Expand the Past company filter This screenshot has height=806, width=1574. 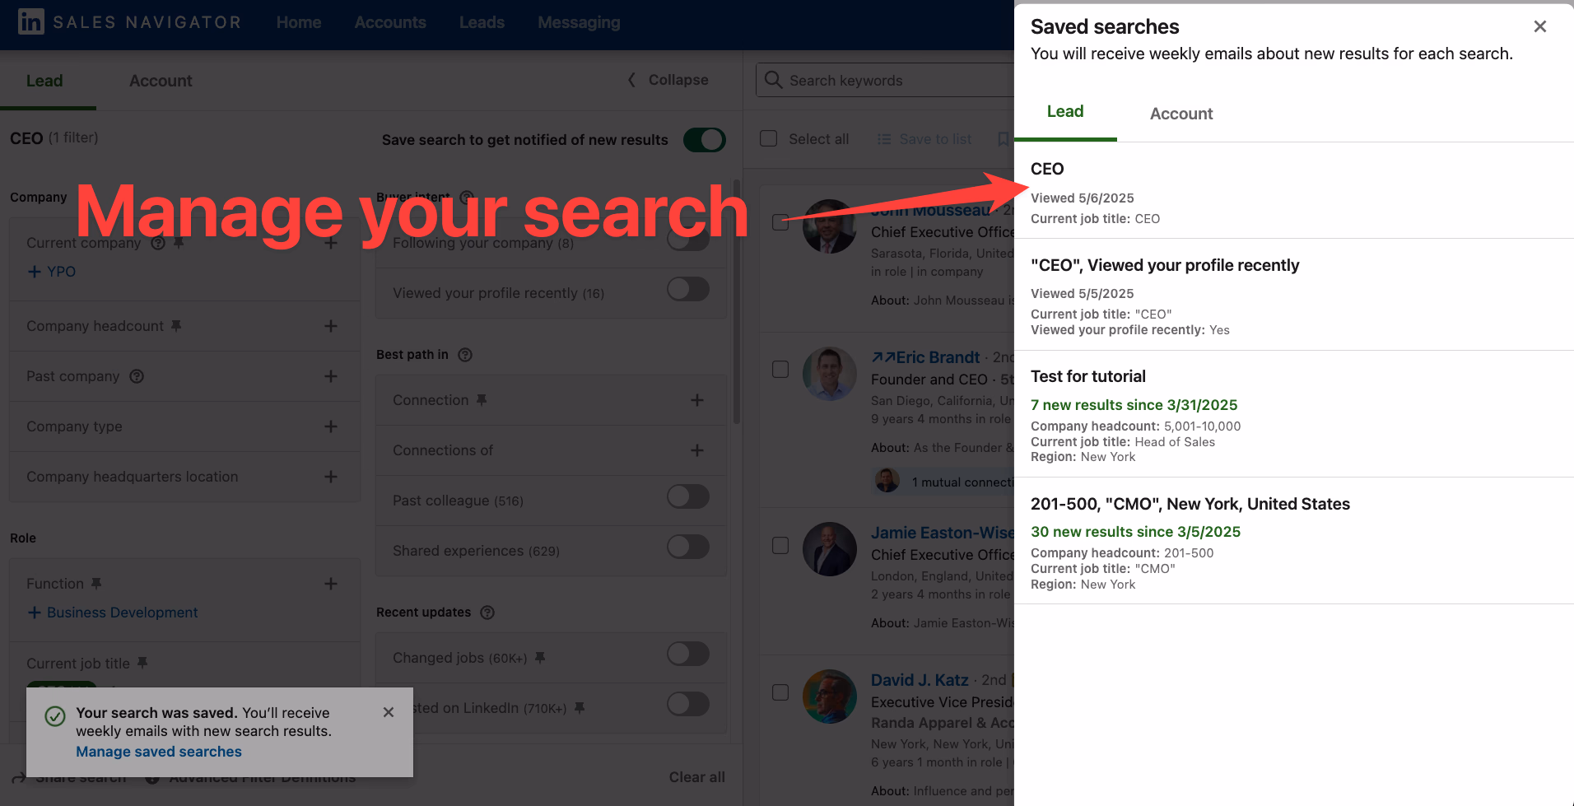[331, 376]
